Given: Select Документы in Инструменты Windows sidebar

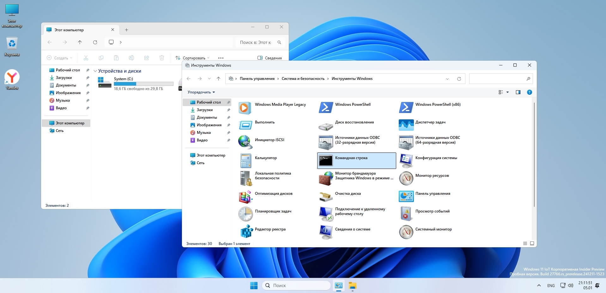Looking at the screenshot, I should point(207,117).
